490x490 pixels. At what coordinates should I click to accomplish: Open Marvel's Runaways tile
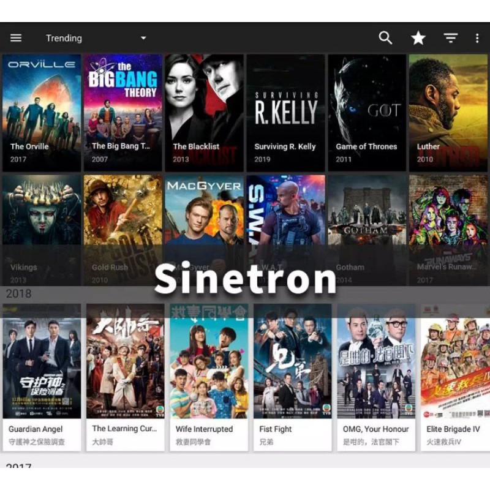[x=448, y=230]
